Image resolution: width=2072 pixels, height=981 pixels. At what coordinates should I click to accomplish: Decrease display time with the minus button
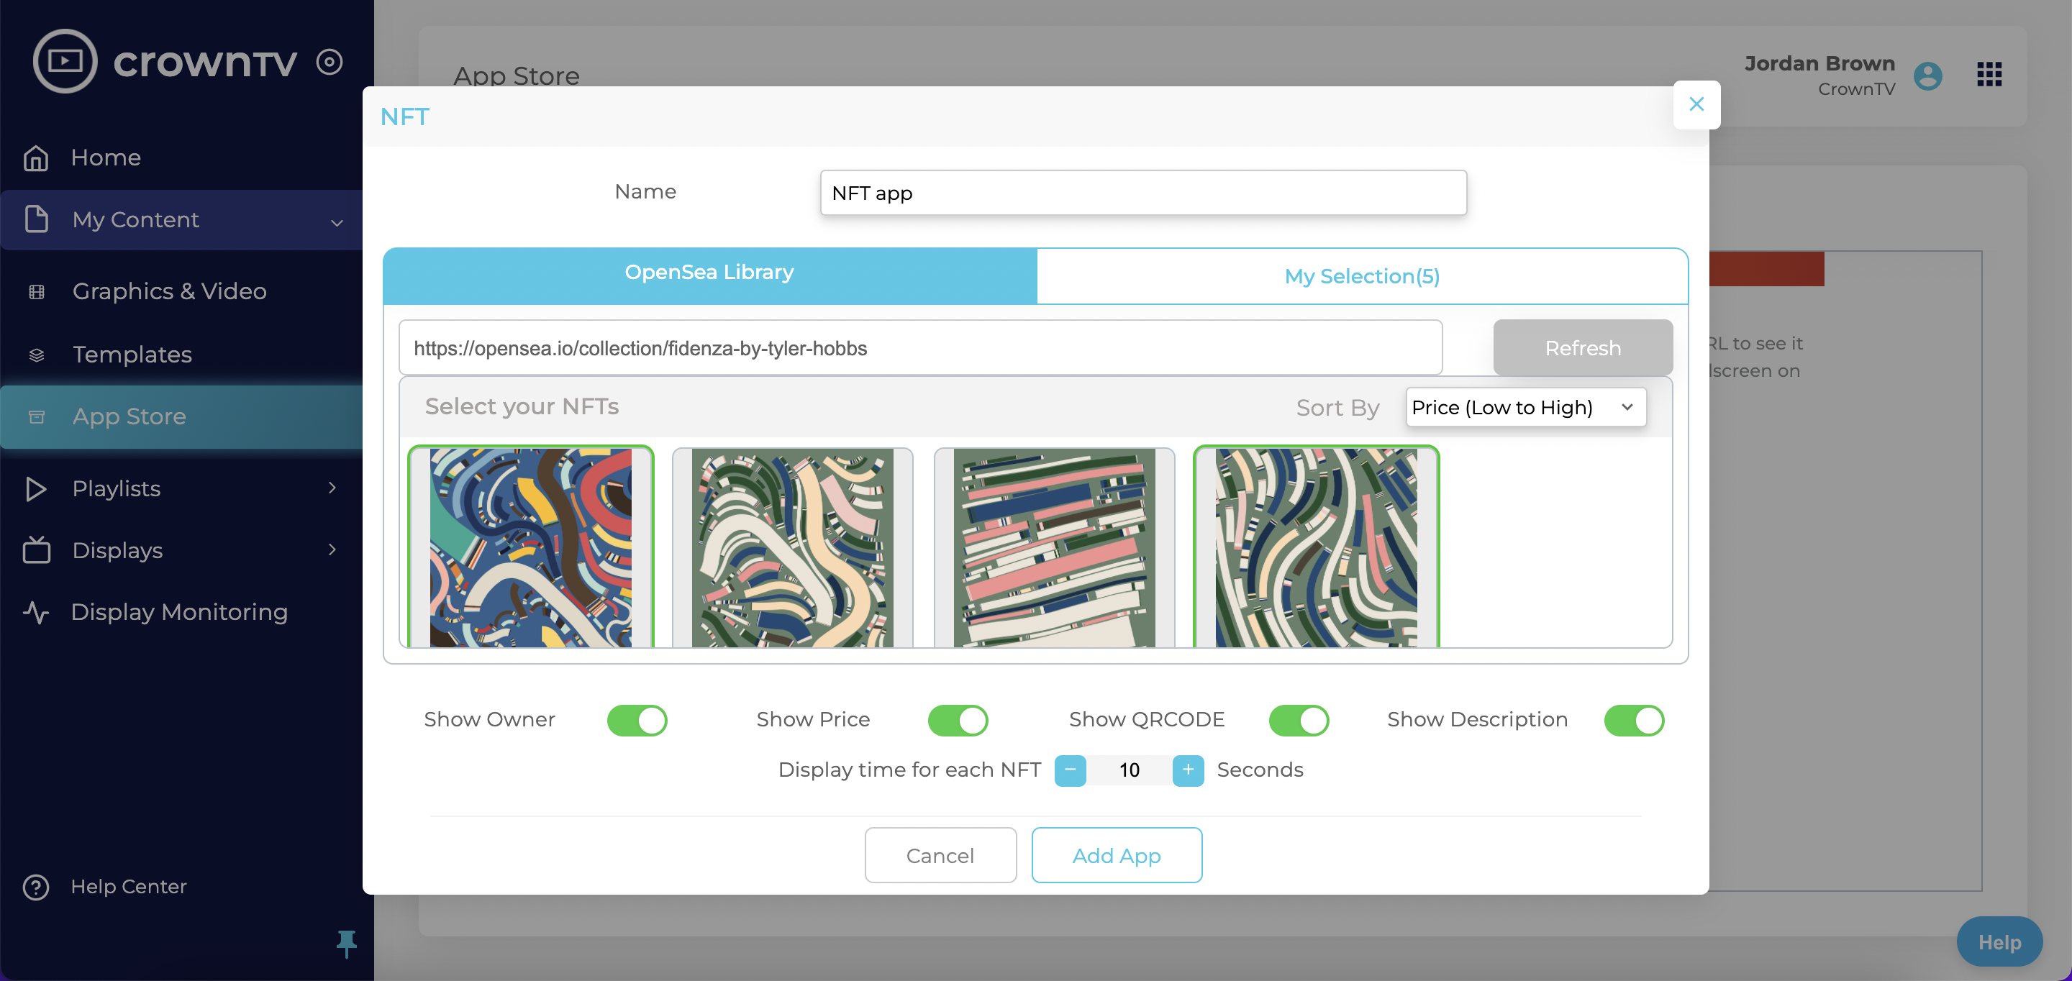pos(1070,770)
